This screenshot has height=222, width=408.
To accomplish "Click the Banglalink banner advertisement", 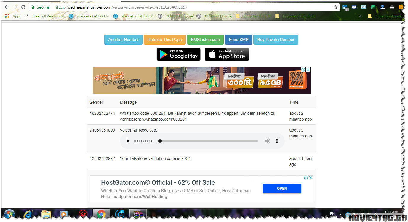I will (x=201, y=80).
